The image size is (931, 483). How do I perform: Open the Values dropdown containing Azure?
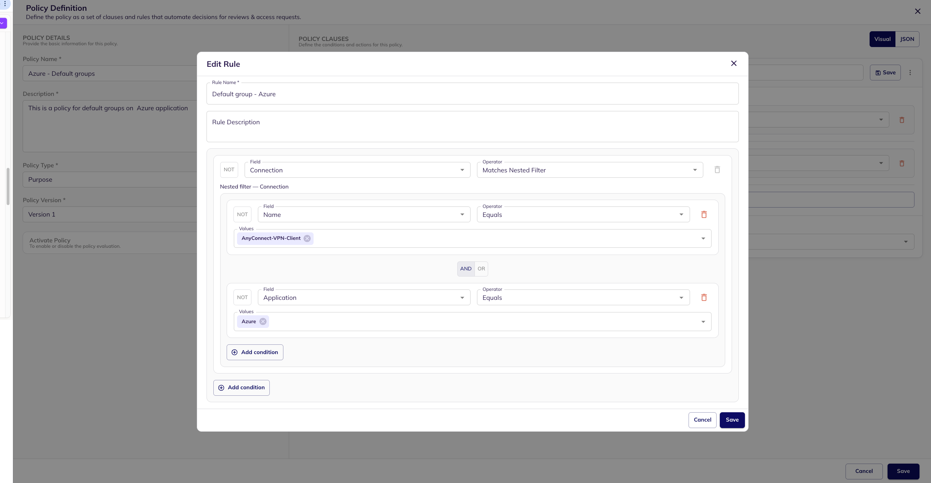[x=703, y=321]
